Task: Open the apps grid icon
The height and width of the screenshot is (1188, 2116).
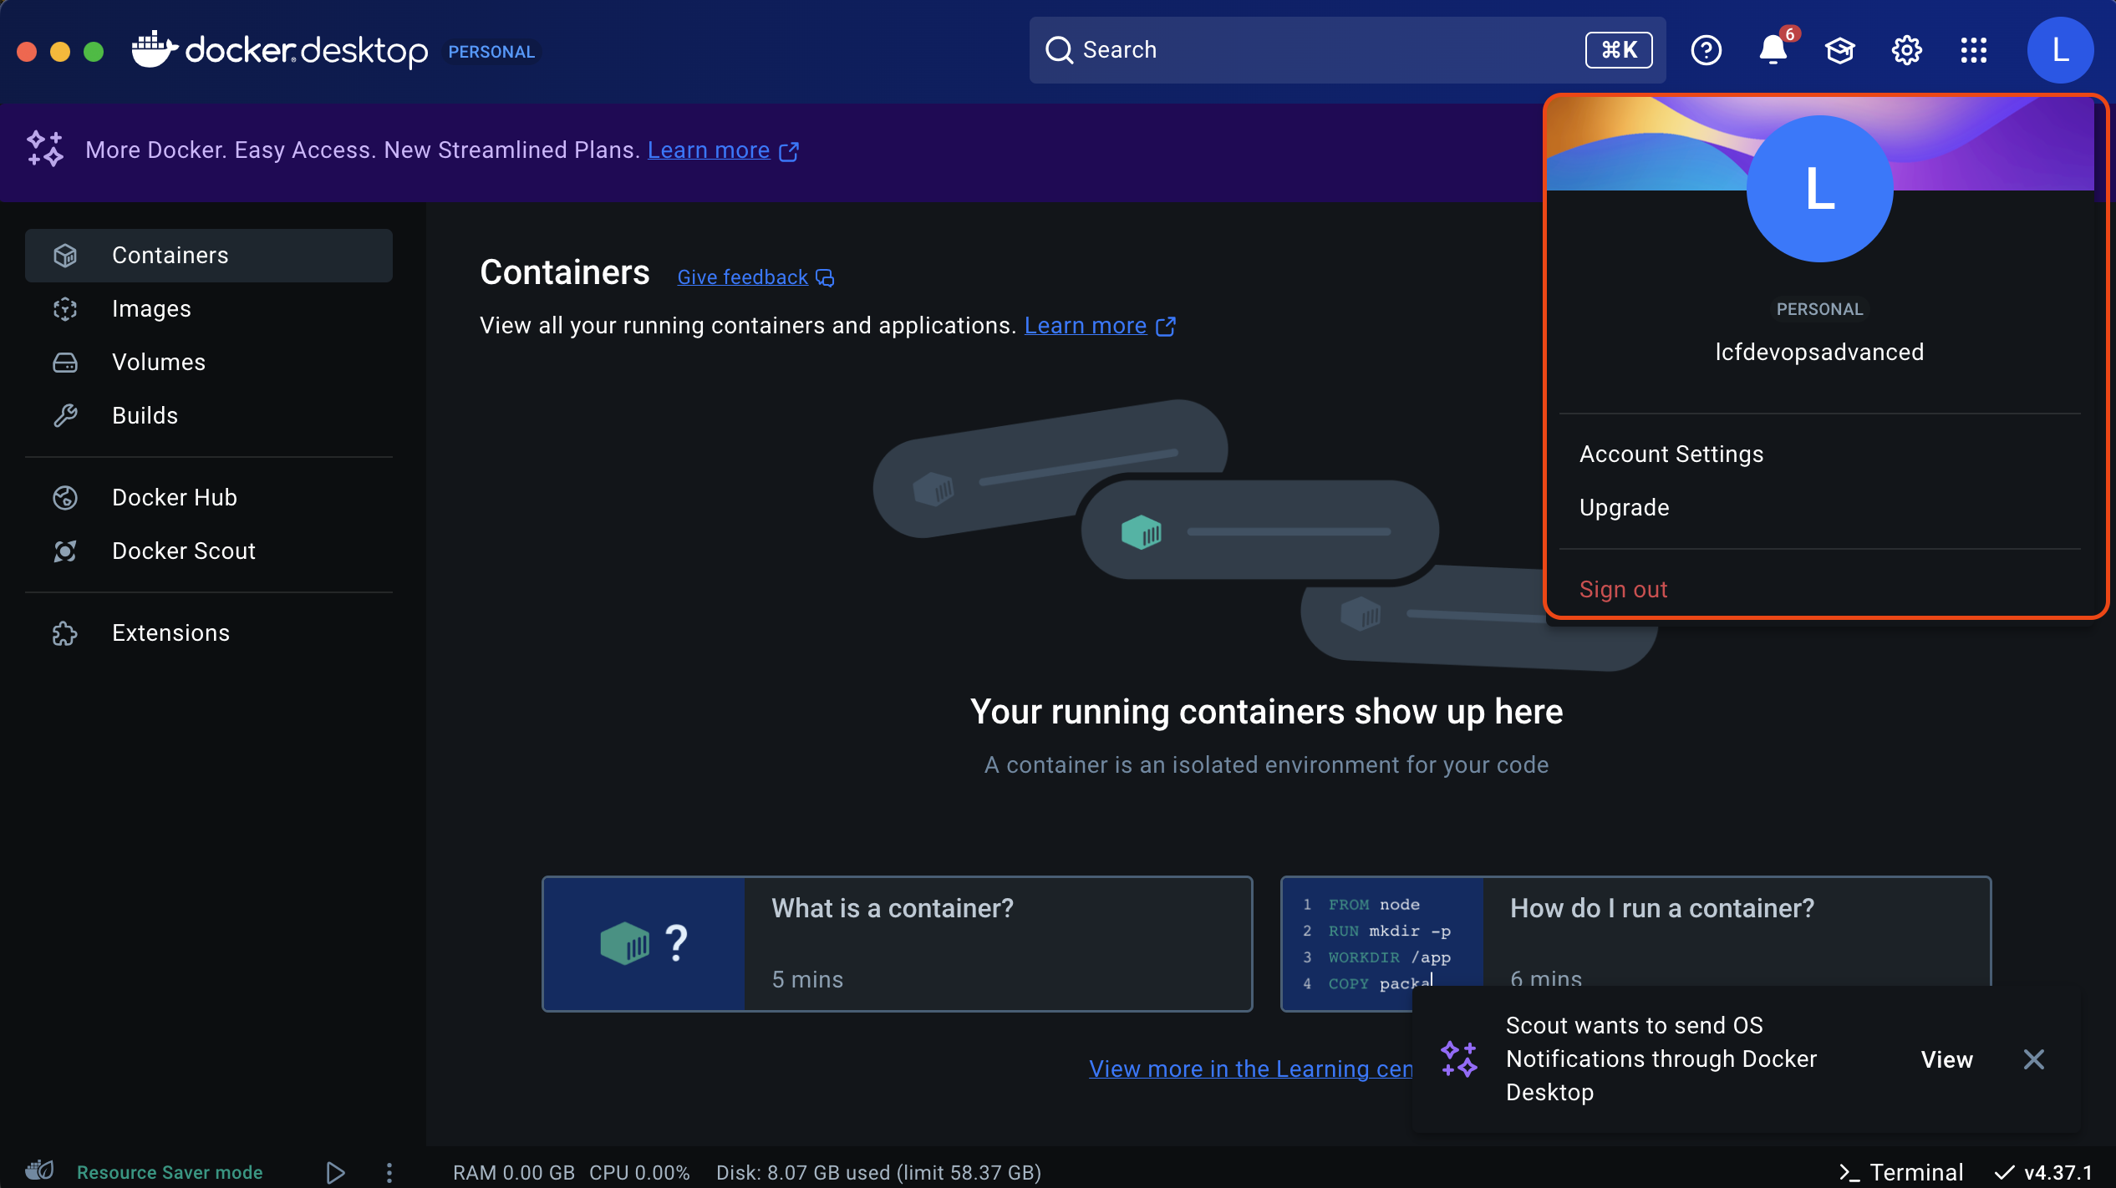Action: tap(1973, 50)
